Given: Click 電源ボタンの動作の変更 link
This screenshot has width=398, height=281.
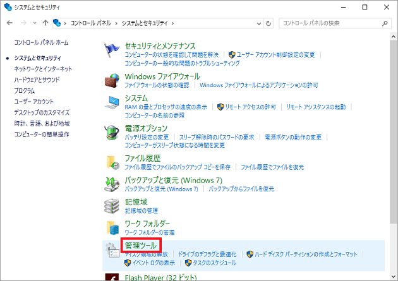Looking at the screenshot, I should pyautogui.click(x=293, y=137).
